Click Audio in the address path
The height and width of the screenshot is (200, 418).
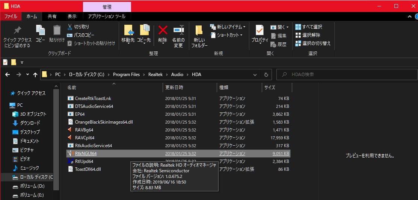tap(177, 75)
